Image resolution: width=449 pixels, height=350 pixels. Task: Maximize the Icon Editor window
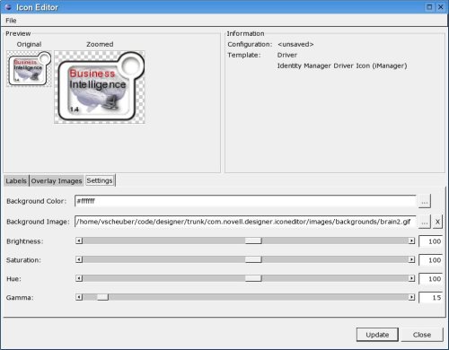tap(429, 7)
